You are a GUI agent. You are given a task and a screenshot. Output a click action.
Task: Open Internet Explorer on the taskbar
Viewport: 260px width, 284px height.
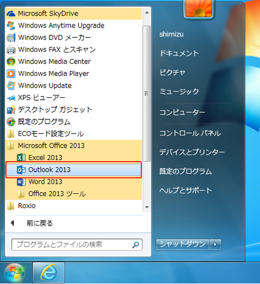[x=48, y=273]
